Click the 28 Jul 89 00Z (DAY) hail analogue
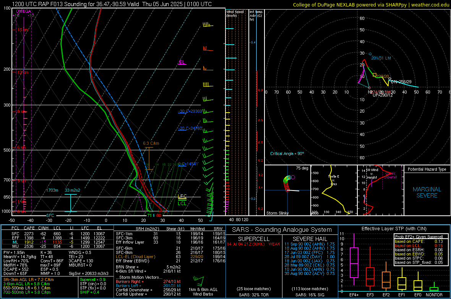This screenshot has width=451, height=299. pyautogui.click(x=310, y=257)
